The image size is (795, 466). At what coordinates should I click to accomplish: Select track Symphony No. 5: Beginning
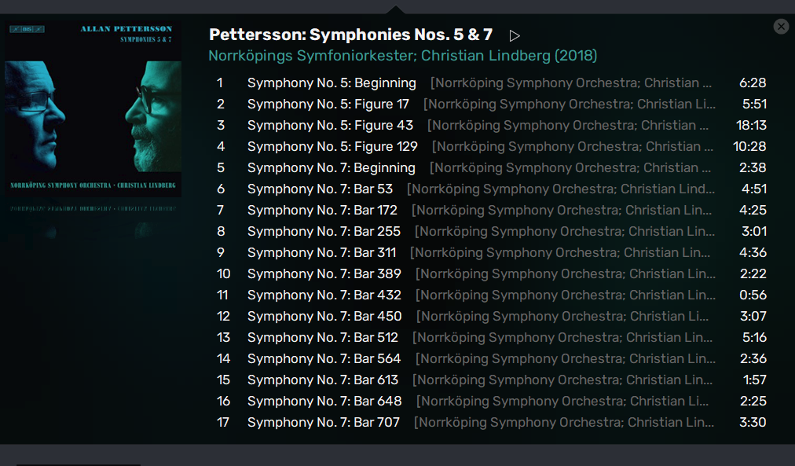[x=332, y=83]
